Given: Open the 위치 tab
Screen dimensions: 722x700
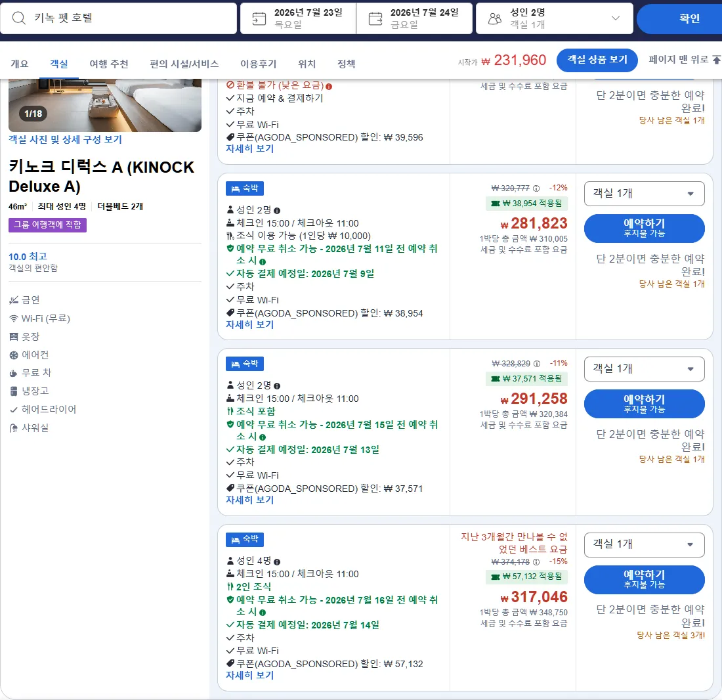Looking at the screenshot, I should tap(307, 64).
